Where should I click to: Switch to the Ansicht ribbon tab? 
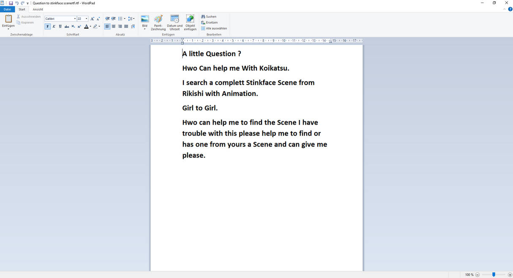point(38,9)
